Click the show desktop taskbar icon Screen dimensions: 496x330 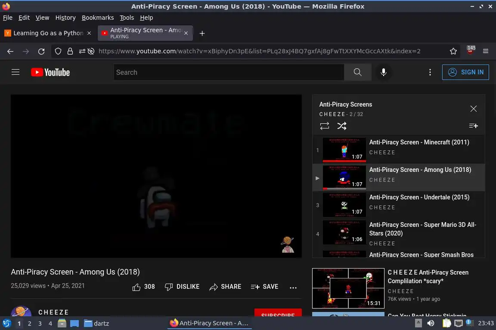coord(74,324)
